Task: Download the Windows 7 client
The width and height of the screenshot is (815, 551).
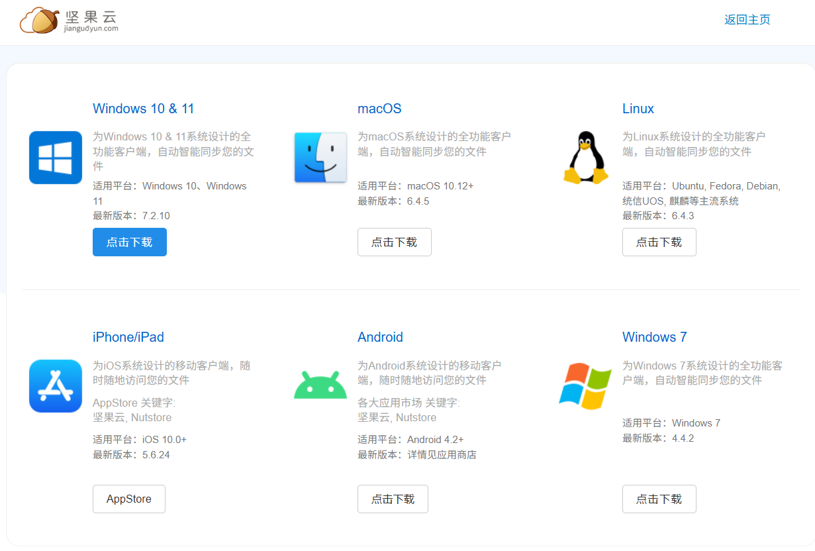Action: [659, 499]
